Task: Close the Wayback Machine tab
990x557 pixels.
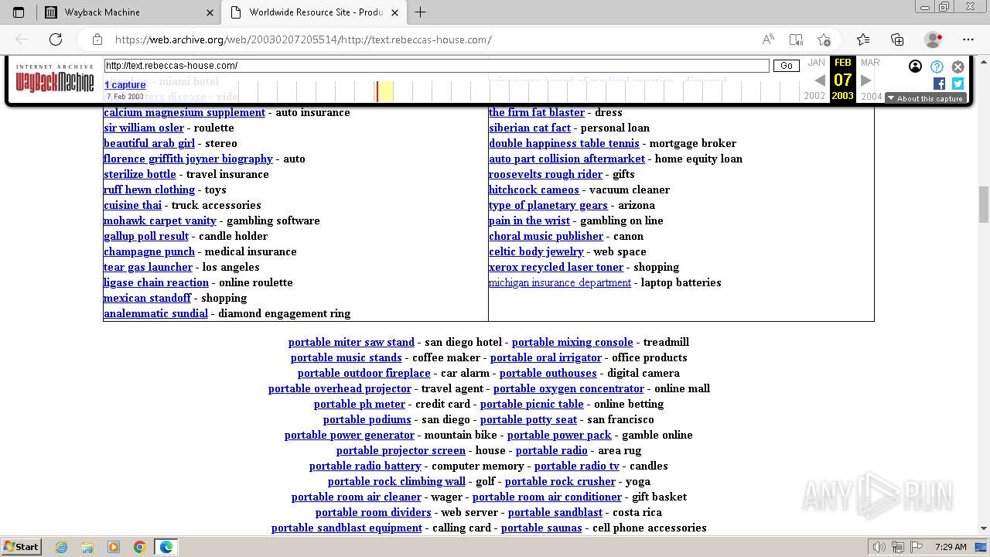Action: pos(210,12)
